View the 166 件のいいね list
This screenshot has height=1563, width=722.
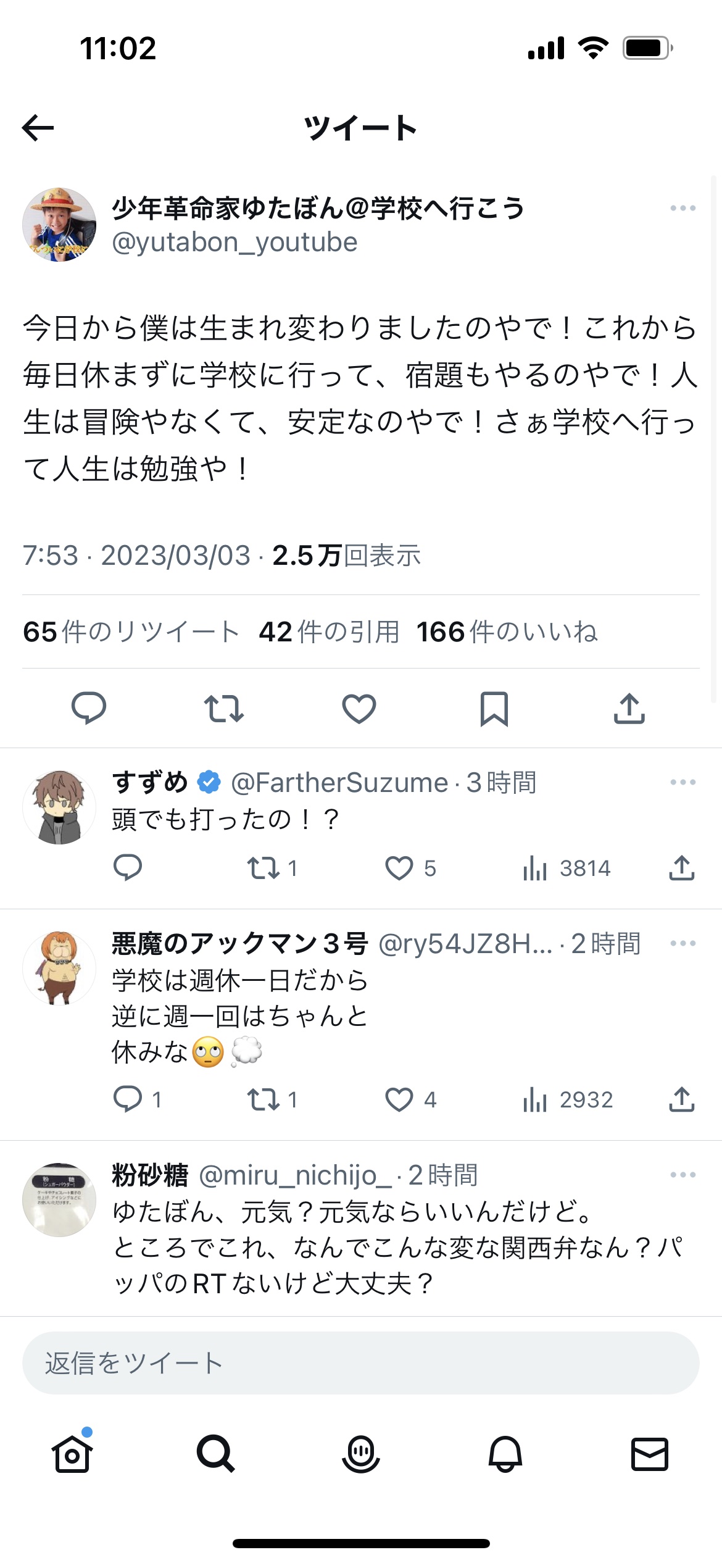(x=507, y=631)
